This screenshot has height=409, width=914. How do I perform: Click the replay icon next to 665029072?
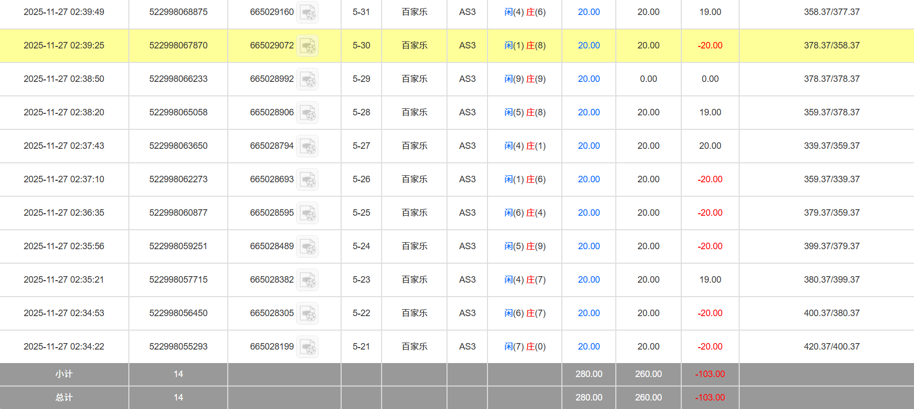[x=307, y=46]
